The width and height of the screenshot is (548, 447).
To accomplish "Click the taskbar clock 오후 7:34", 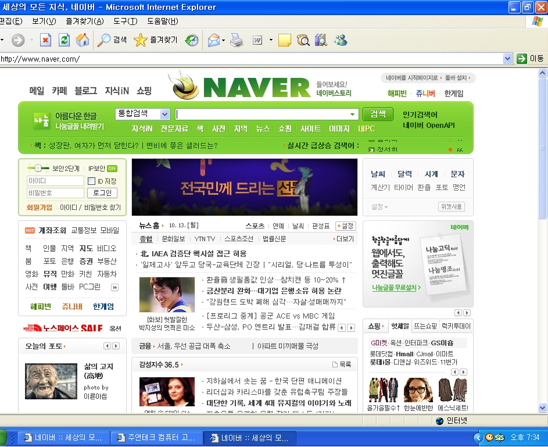I will click(525, 437).
